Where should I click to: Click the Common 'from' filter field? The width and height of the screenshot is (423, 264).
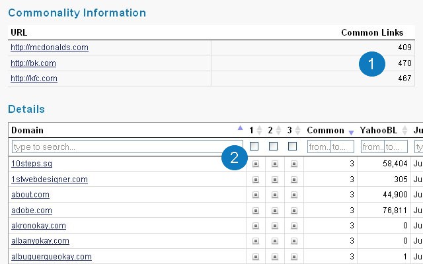coord(319,147)
